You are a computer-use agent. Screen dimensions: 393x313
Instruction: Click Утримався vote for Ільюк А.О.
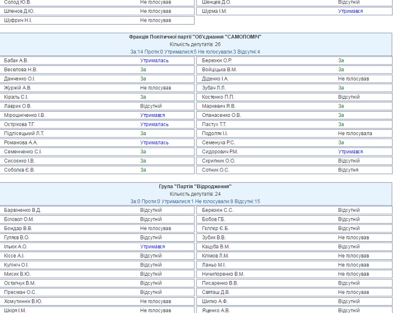click(152, 247)
